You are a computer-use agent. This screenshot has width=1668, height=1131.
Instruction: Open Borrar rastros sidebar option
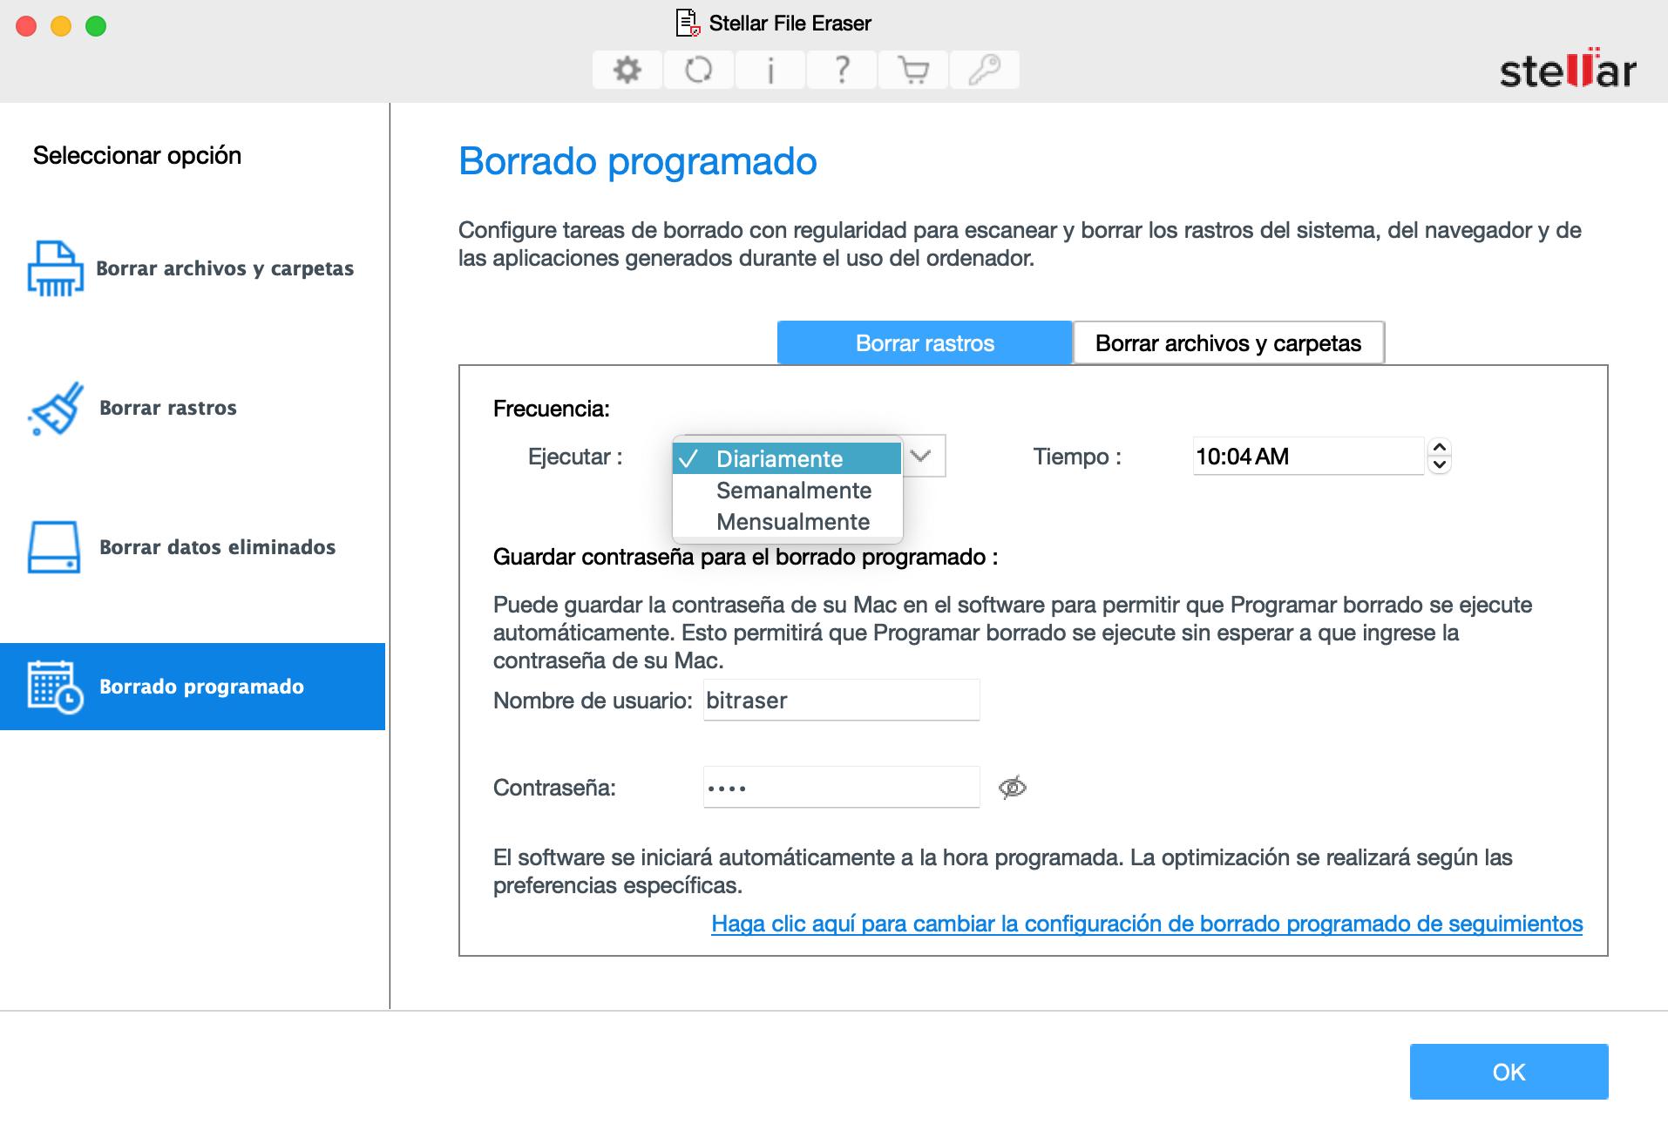coord(193,408)
